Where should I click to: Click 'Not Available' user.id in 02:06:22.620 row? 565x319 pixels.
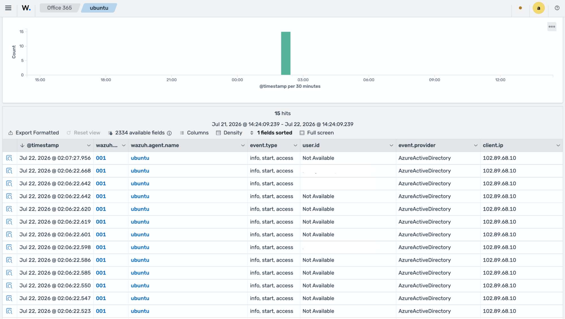[318, 209]
